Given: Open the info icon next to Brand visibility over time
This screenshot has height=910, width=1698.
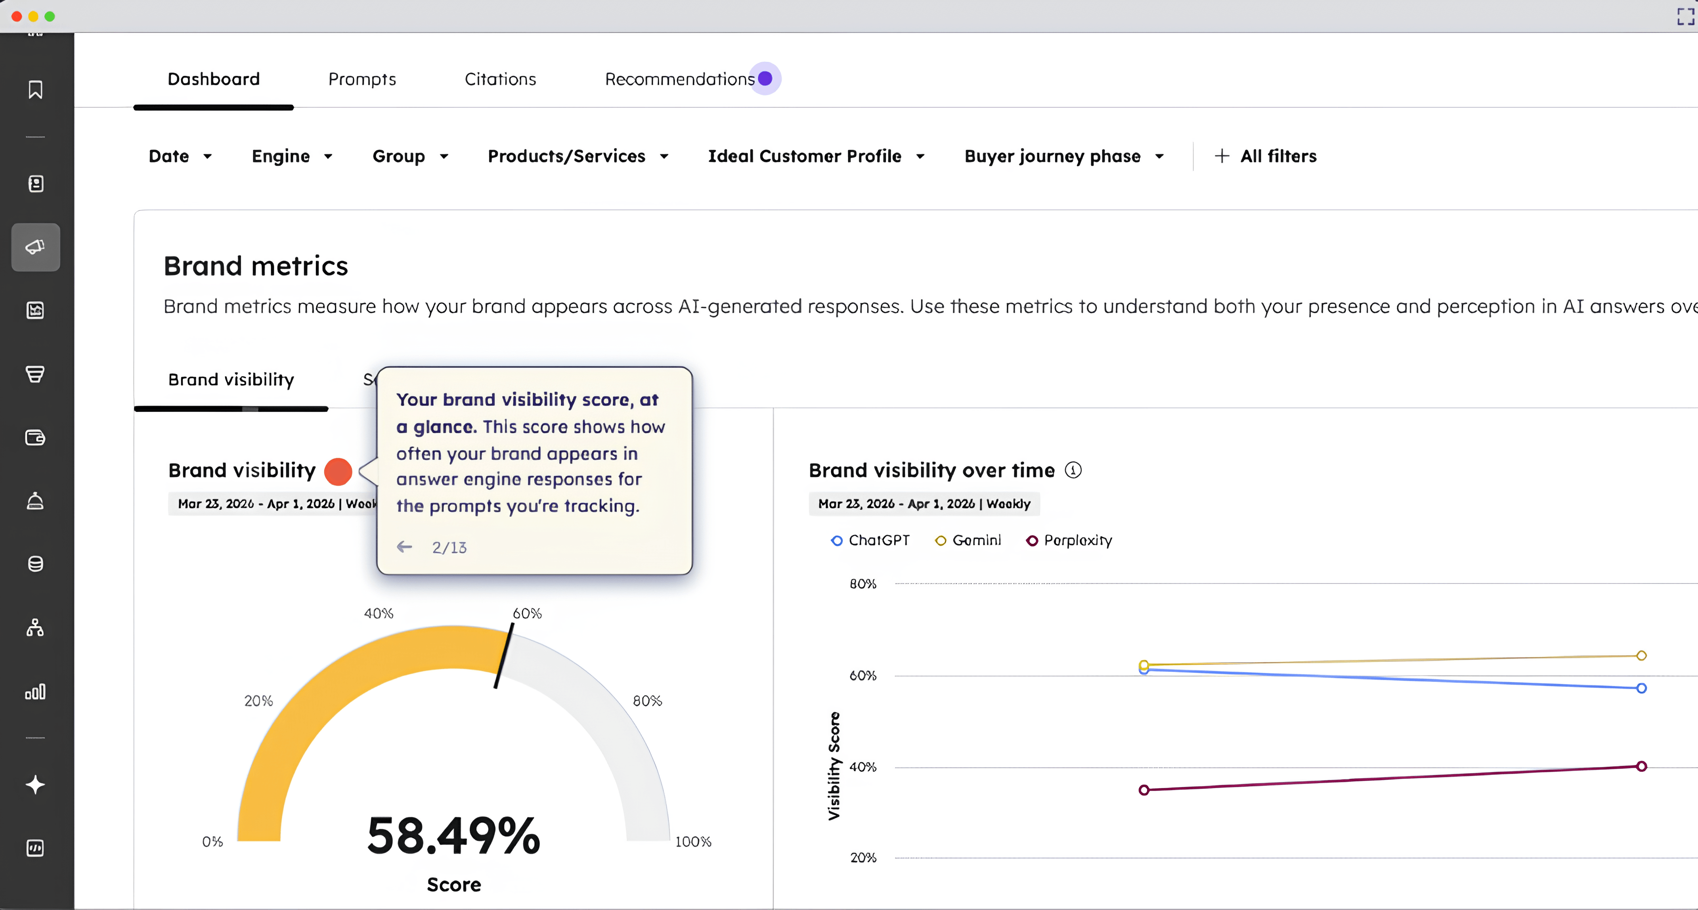Looking at the screenshot, I should click(x=1073, y=470).
